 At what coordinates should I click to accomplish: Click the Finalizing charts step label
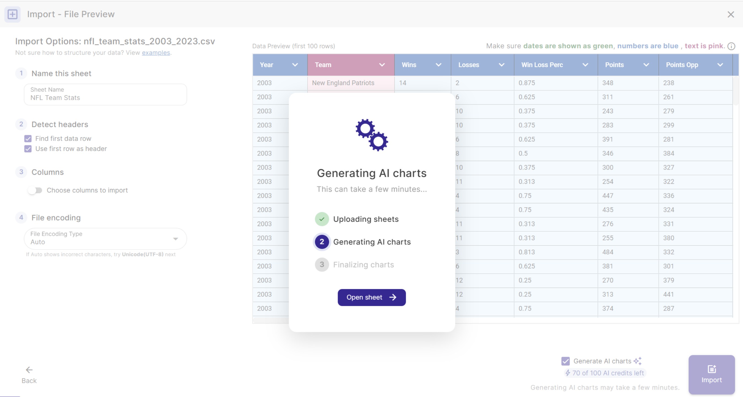pos(364,264)
